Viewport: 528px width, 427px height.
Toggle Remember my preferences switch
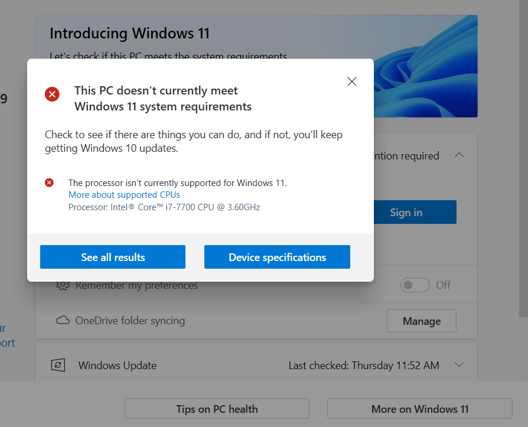point(415,285)
